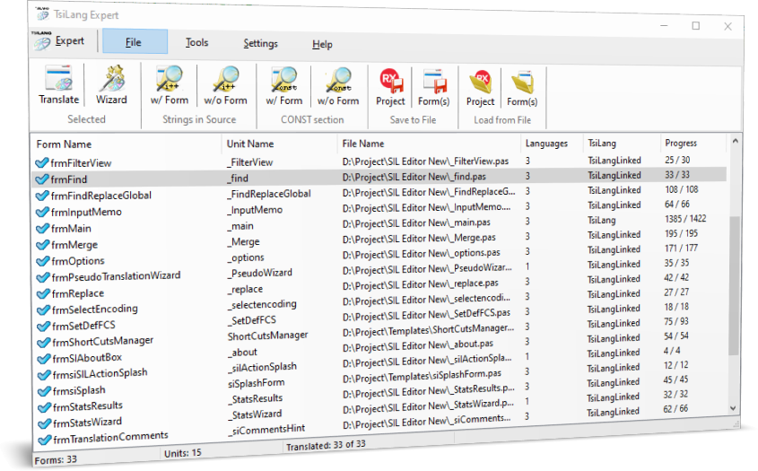Toggle checkmark for frmFilterView
The width and height of the screenshot is (758, 471).
[x=42, y=162]
